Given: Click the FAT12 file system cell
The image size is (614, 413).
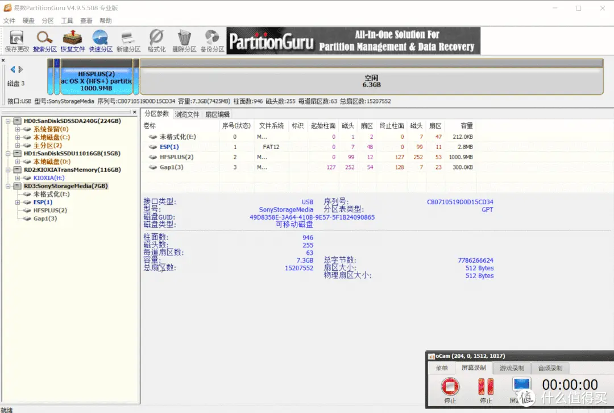Looking at the screenshot, I should click(271, 147).
